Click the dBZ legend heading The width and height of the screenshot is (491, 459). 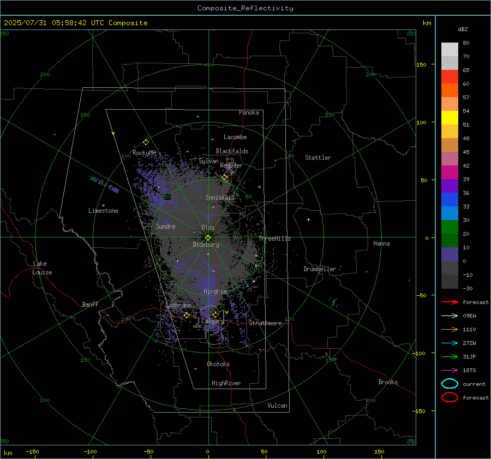[463, 29]
